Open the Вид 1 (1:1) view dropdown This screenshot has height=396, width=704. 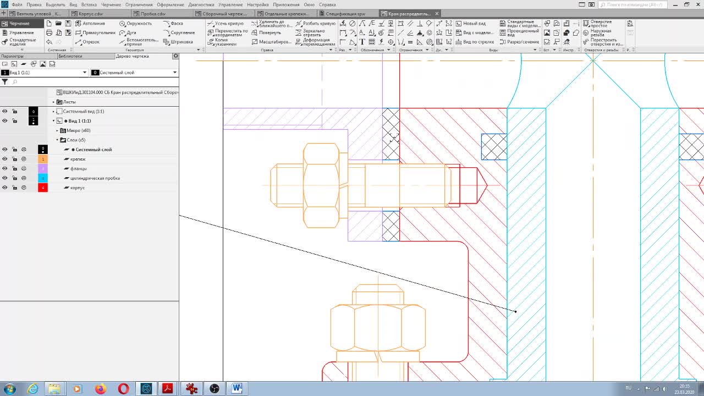pos(85,73)
